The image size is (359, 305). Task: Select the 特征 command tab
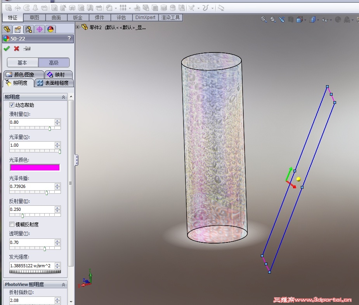click(x=12, y=18)
